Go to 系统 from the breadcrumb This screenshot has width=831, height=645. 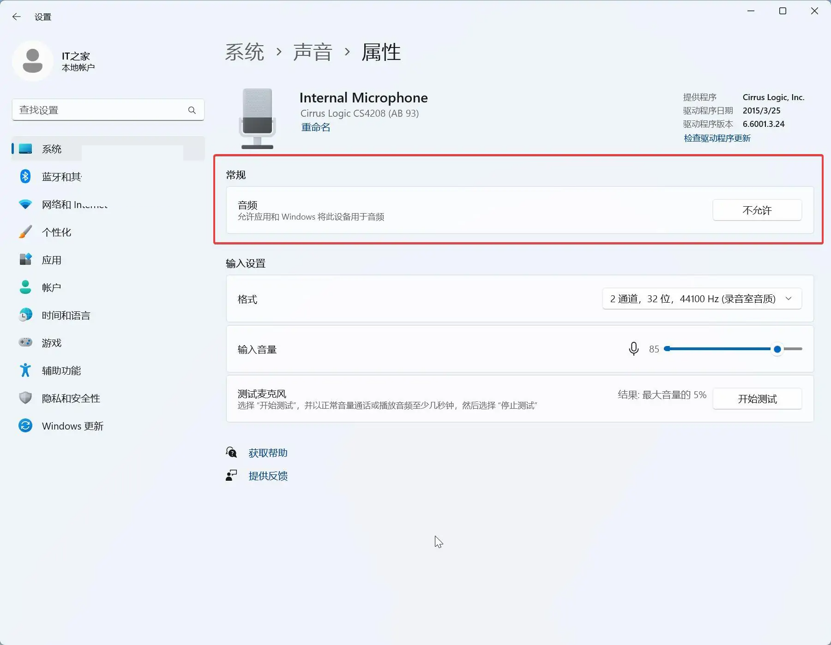click(245, 52)
